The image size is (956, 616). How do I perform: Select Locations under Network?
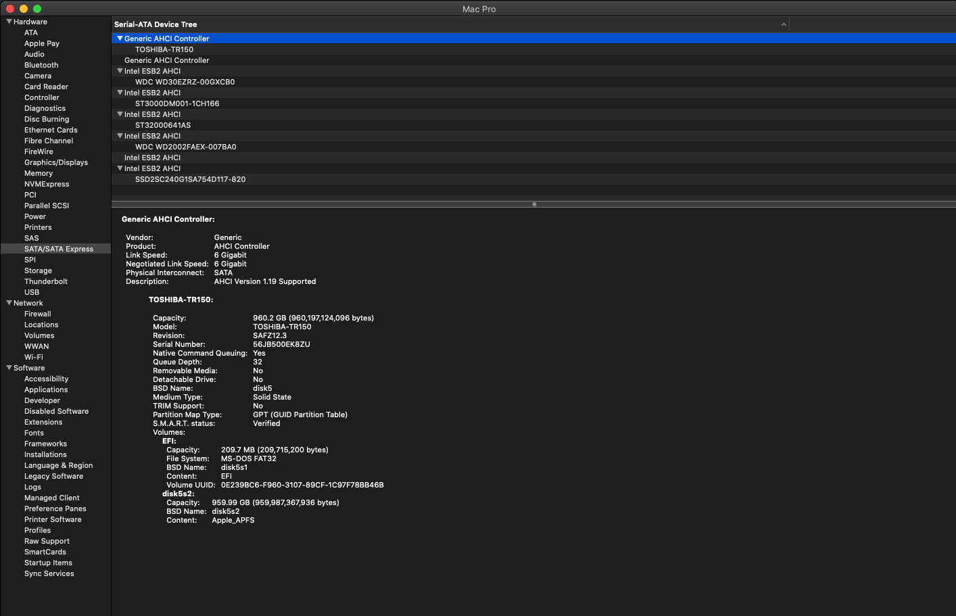pyautogui.click(x=41, y=325)
